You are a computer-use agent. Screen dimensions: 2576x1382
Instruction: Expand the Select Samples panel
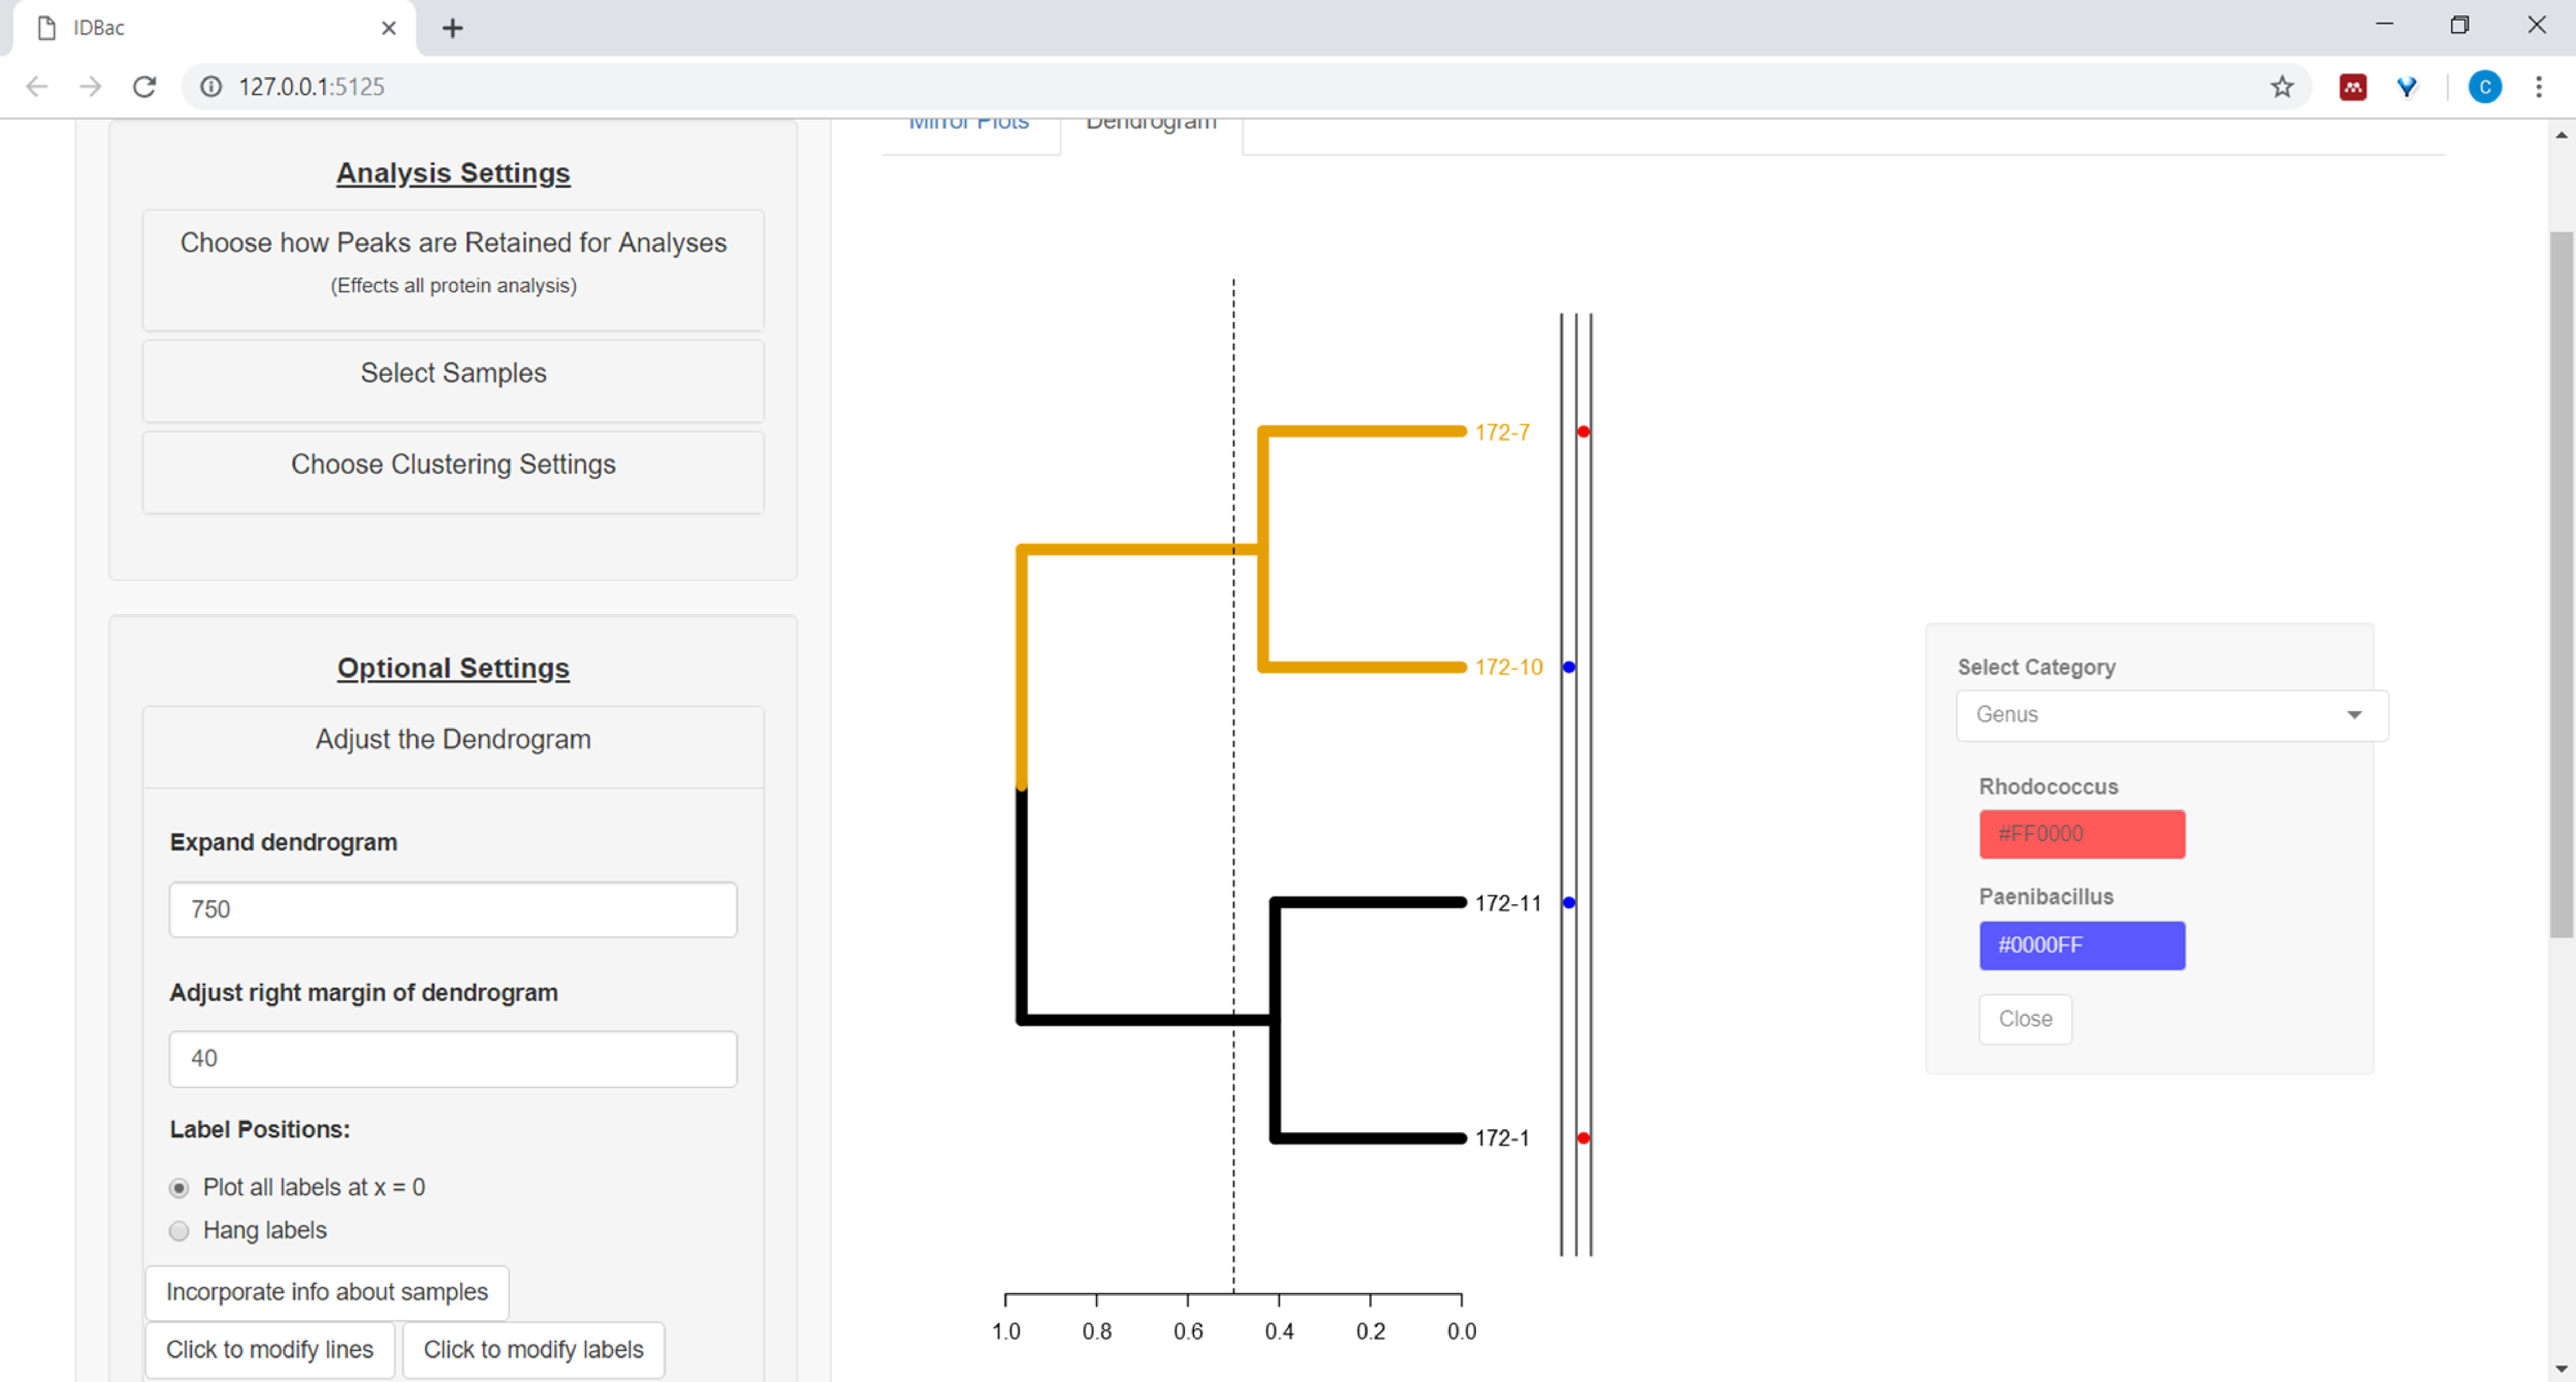tap(453, 373)
